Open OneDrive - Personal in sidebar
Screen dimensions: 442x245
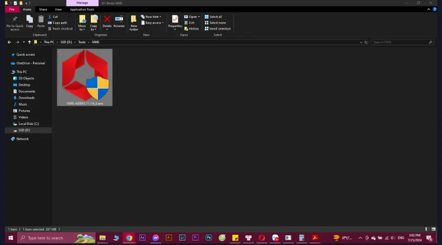coord(30,63)
